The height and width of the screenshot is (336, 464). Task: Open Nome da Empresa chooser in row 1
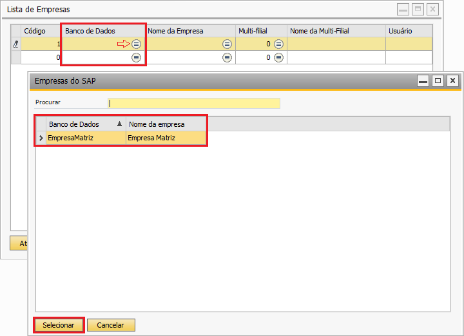click(227, 44)
